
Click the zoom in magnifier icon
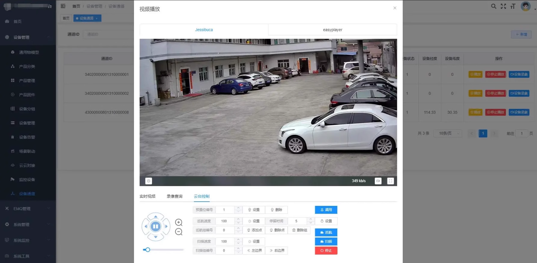coord(179,222)
